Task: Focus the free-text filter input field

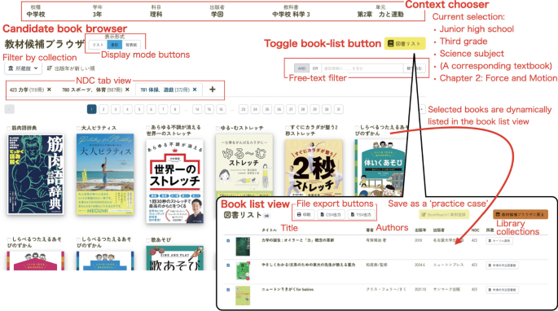Action: (362, 68)
